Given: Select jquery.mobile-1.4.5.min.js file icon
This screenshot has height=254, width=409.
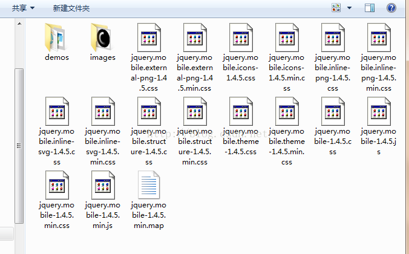Looking at the screenshot, I should click(103, 185).
